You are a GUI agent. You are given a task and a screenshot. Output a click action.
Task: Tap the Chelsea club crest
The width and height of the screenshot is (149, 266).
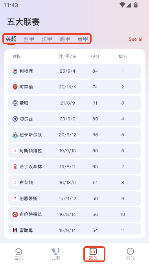(15, 119)
